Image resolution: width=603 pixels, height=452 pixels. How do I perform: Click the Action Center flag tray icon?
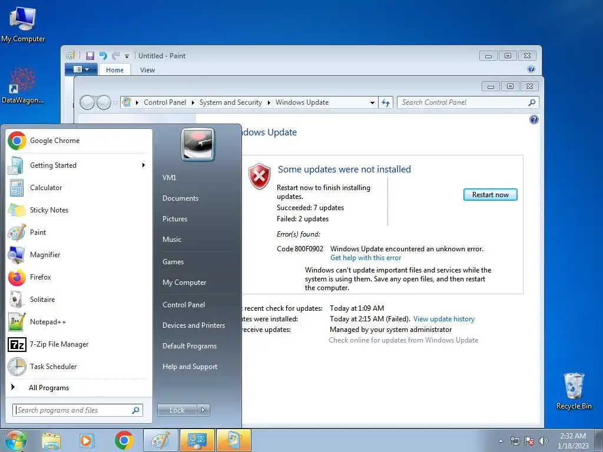pos(529,441)
